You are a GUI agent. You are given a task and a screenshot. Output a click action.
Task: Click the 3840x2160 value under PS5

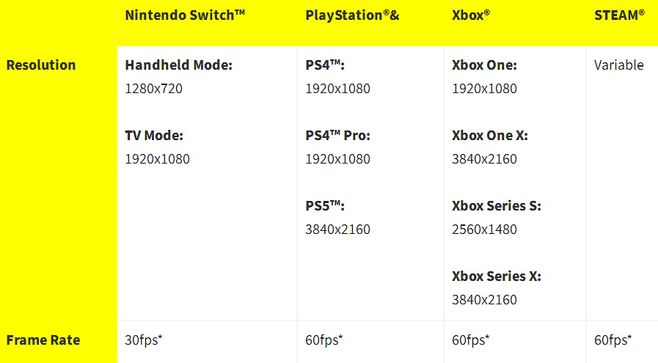point(338,230)
